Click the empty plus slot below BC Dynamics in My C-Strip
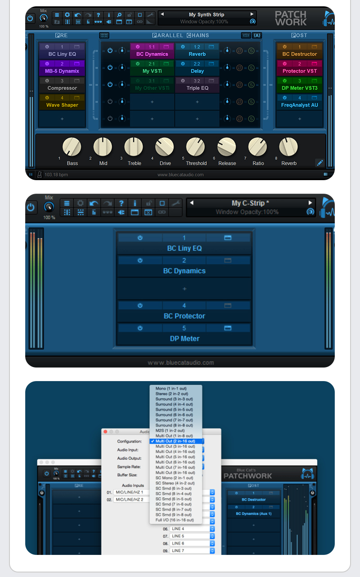The height and width of the screenshot is (577, 360). pyautogui.click(x=184, y=288)
